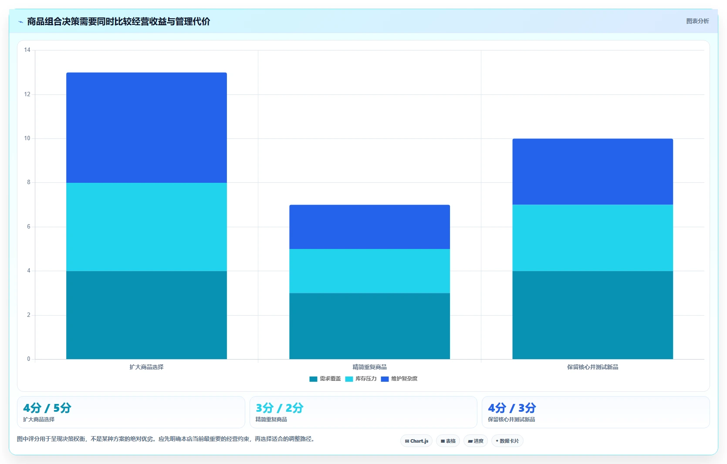Click the y-axis value 14
The width and height of the screenshot is (727, 464).
pyautogui.click(x=27, y=50)
